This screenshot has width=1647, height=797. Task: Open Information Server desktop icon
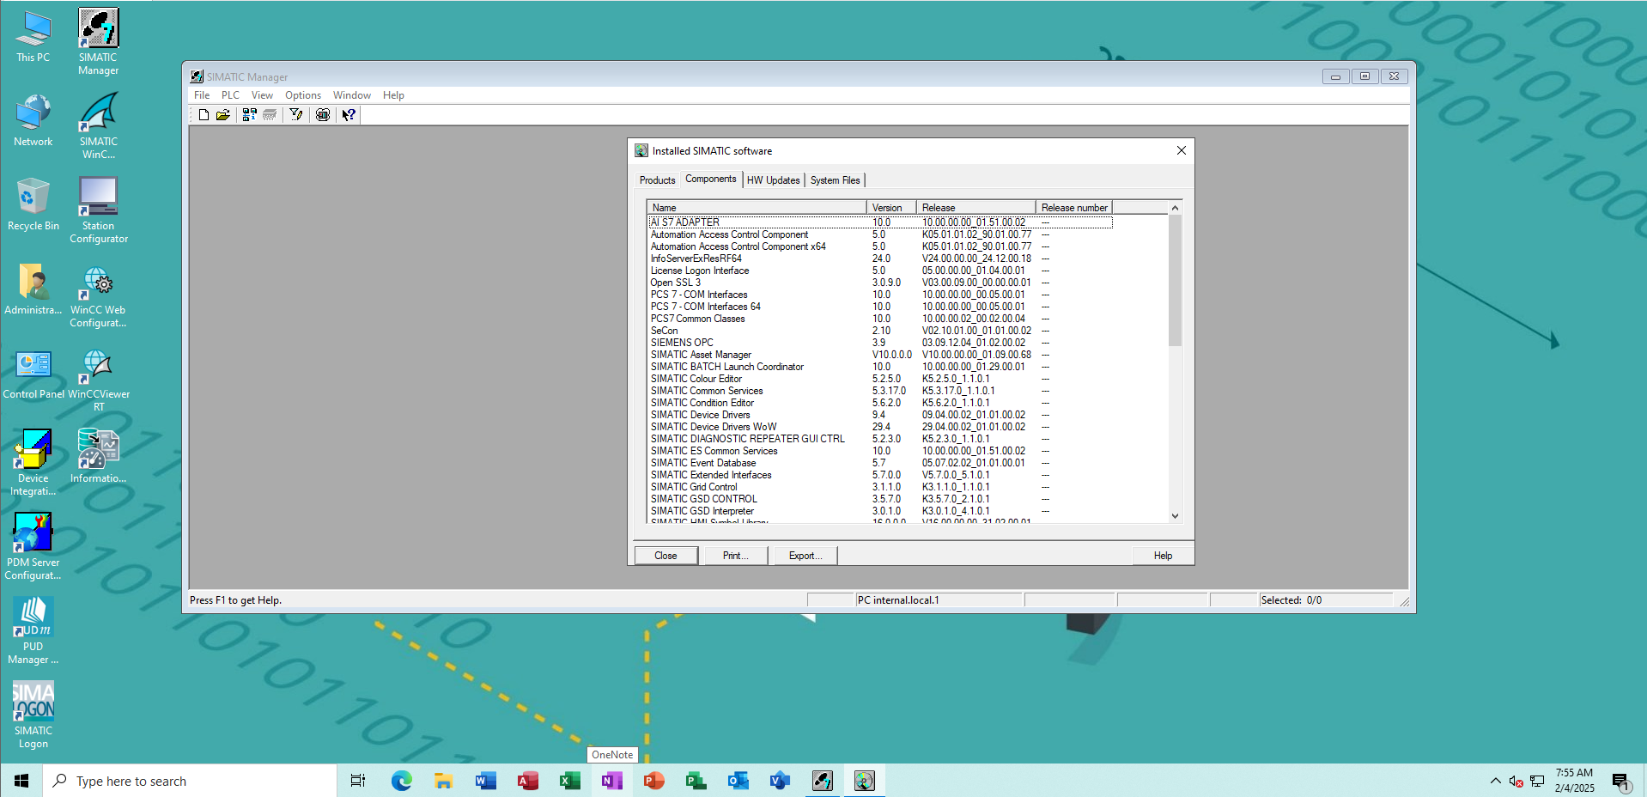(99, 457)
